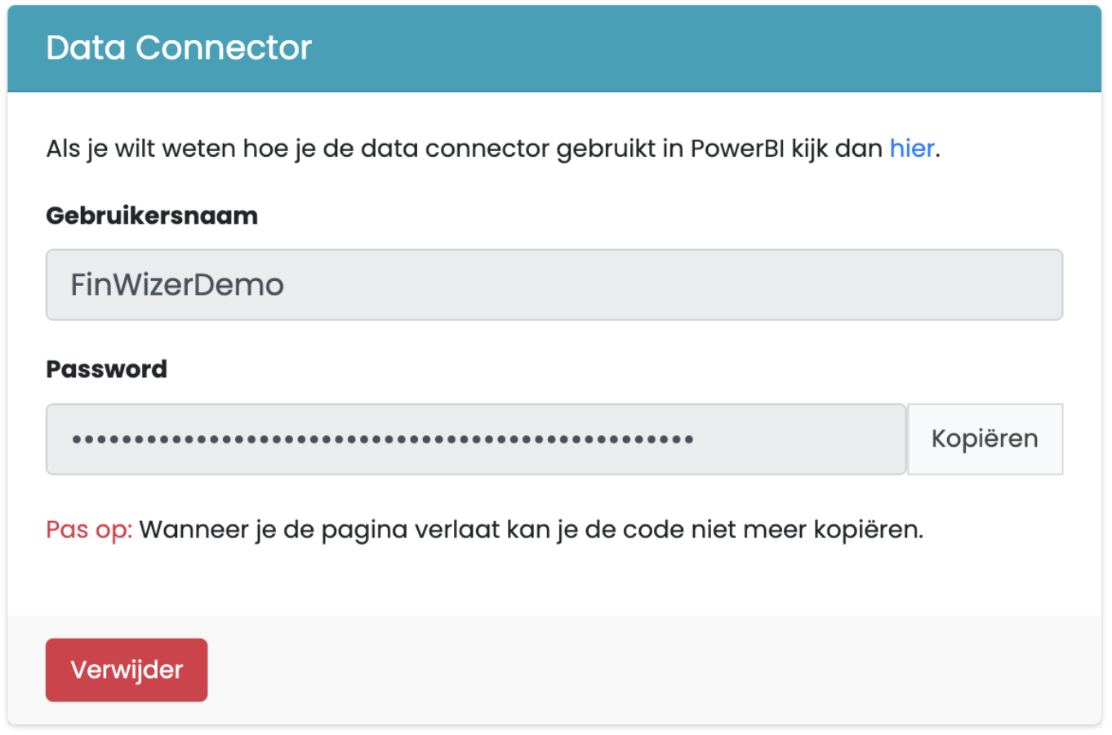Click inside the masked Password field

click(x=476, y=439)
